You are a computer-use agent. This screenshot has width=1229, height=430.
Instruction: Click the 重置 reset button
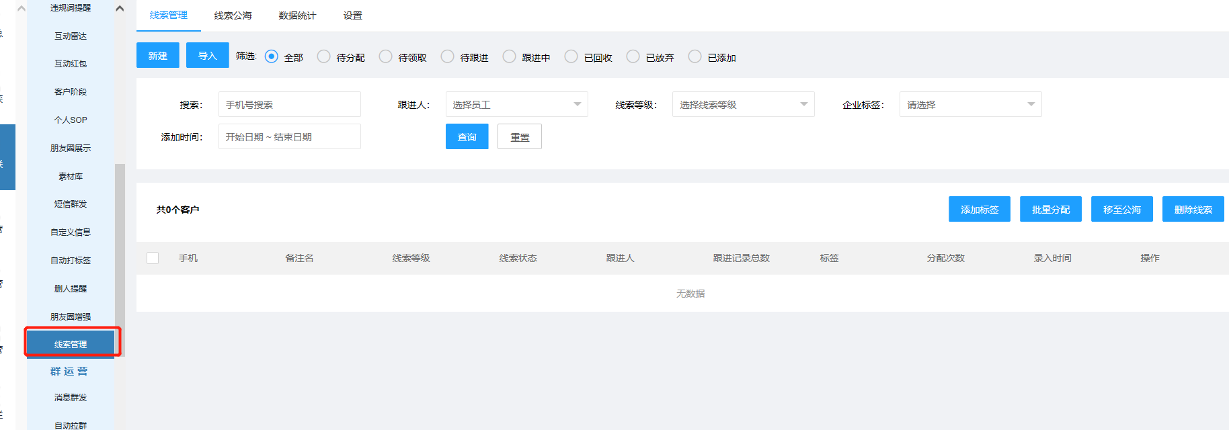click(520, 137)
